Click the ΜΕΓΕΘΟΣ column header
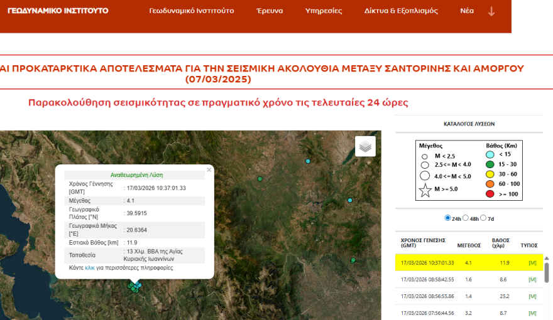553x320 pixels. 469,245
